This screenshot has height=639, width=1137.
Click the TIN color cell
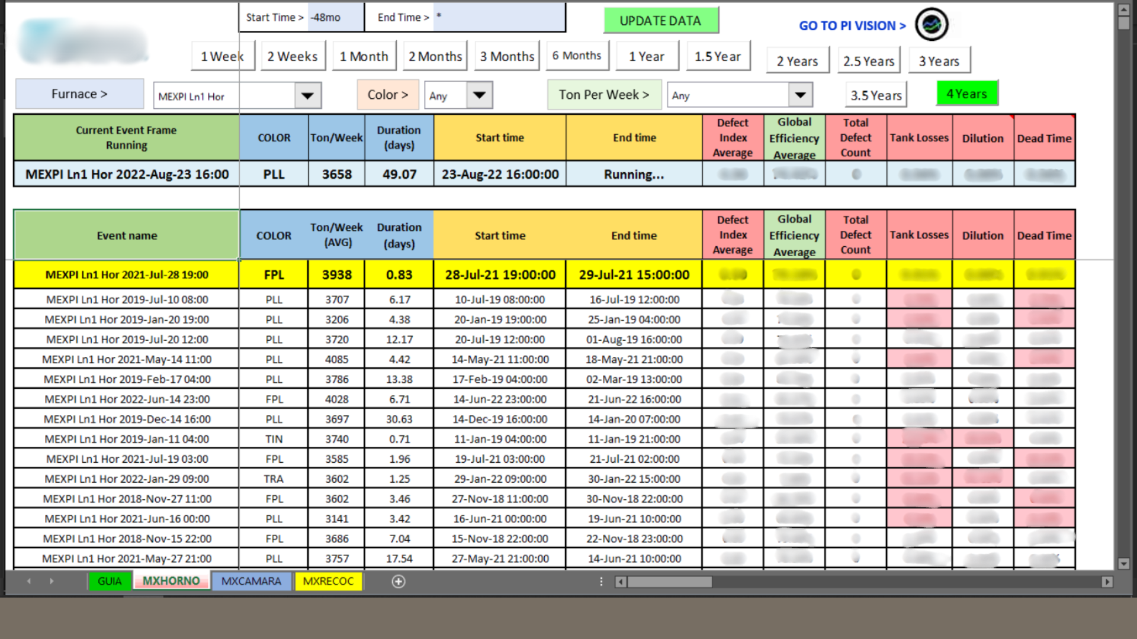coord(274,439)
